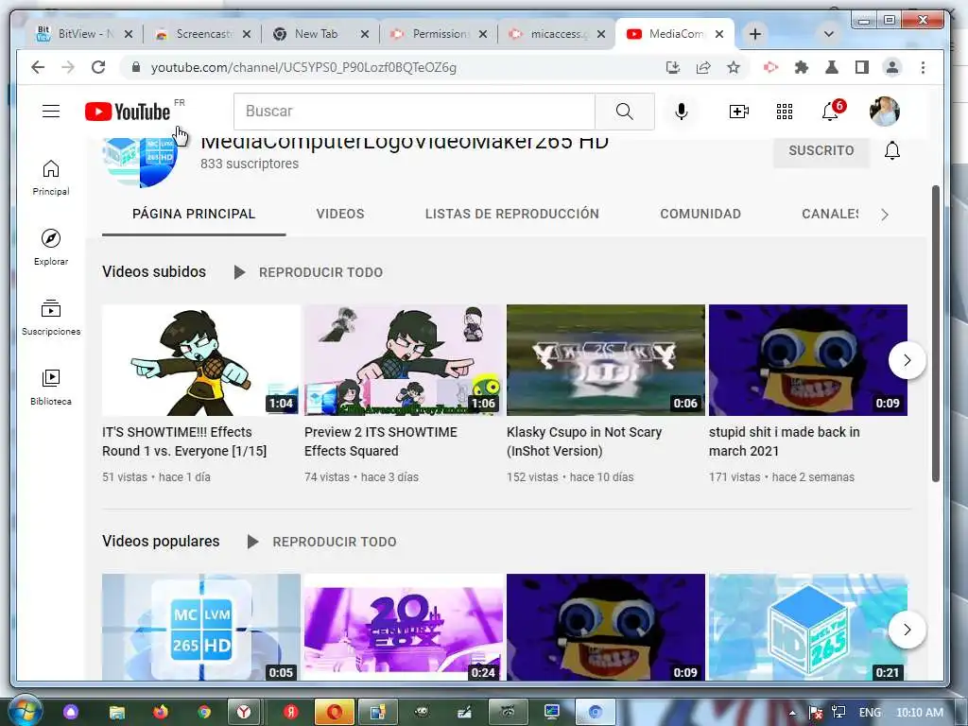The width and height of the screenshot is (968, 726).
Task: Click the ENG language indicator in tray
Action: click(x=870, y=713)
